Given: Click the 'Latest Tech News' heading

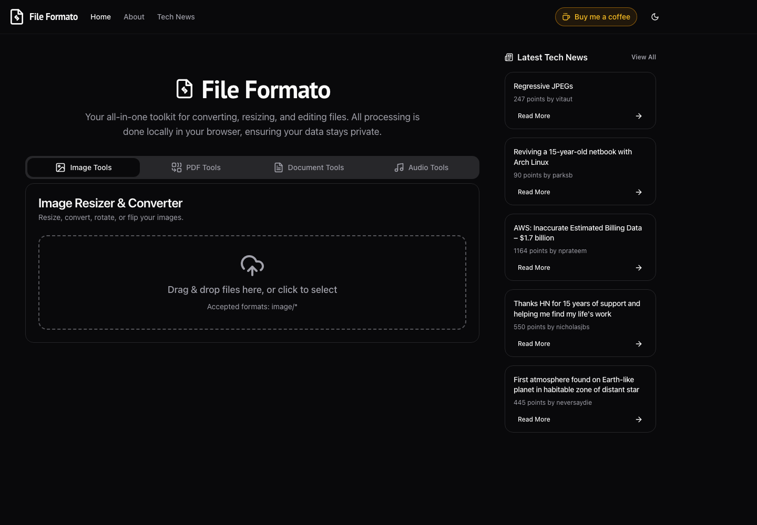Looking at the screenshot, I should 553,57.
